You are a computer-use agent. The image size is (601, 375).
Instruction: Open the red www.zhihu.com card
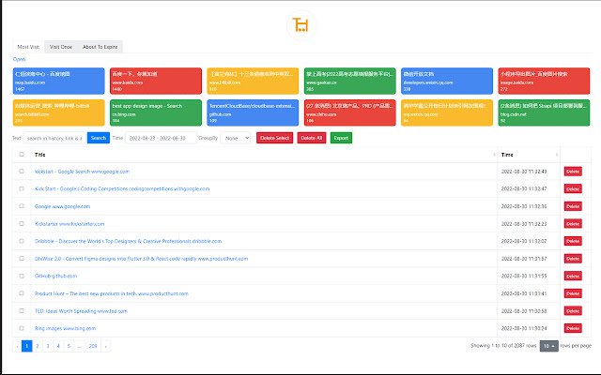click(350, 112)
